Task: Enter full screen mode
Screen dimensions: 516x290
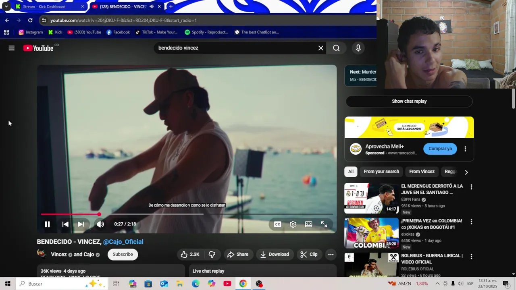Action: click(x=324, y=224)
